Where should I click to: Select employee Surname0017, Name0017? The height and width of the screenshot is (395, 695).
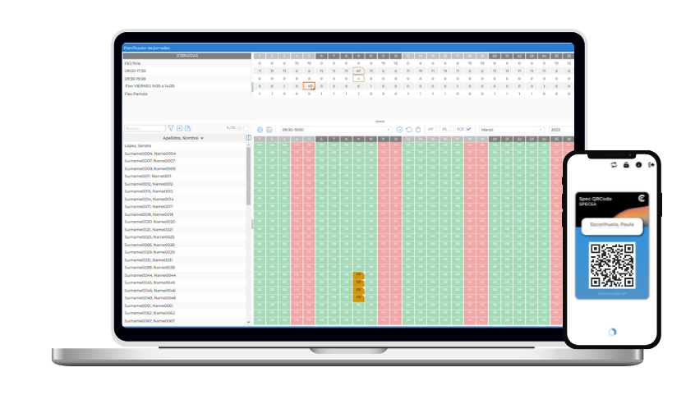click(184, 207)
